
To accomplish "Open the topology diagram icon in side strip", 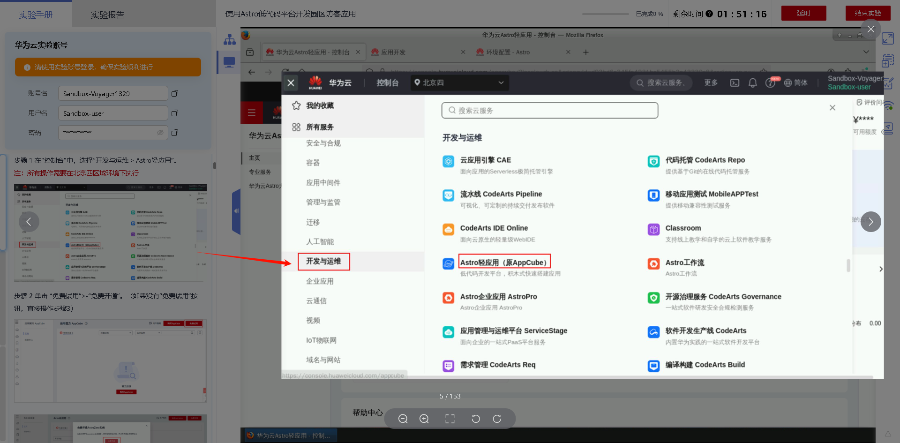I will (230, 40).
